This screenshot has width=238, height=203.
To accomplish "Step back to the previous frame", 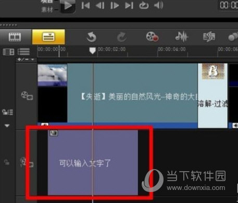I will coord(100,5).
